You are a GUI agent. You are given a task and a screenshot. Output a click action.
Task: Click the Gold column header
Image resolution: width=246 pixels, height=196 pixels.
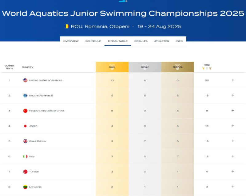click(112, 67)
